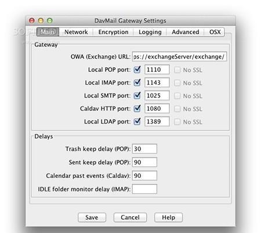Select the OSX tab
The image size is (261, 233).
click(215, 32)
